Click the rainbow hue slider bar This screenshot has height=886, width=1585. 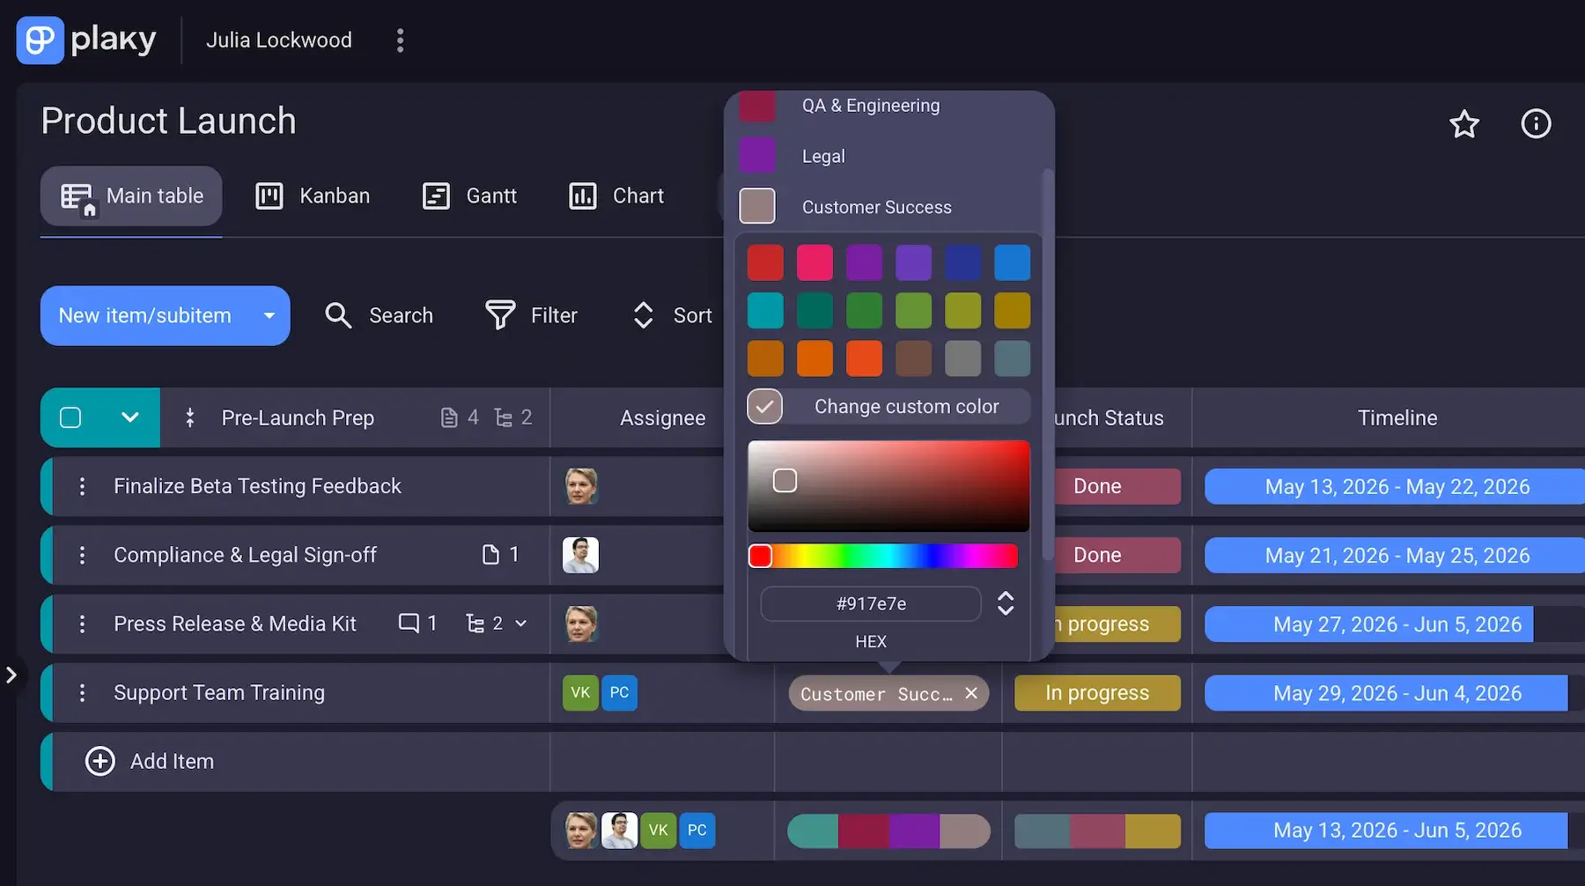[x=883, y=556]
